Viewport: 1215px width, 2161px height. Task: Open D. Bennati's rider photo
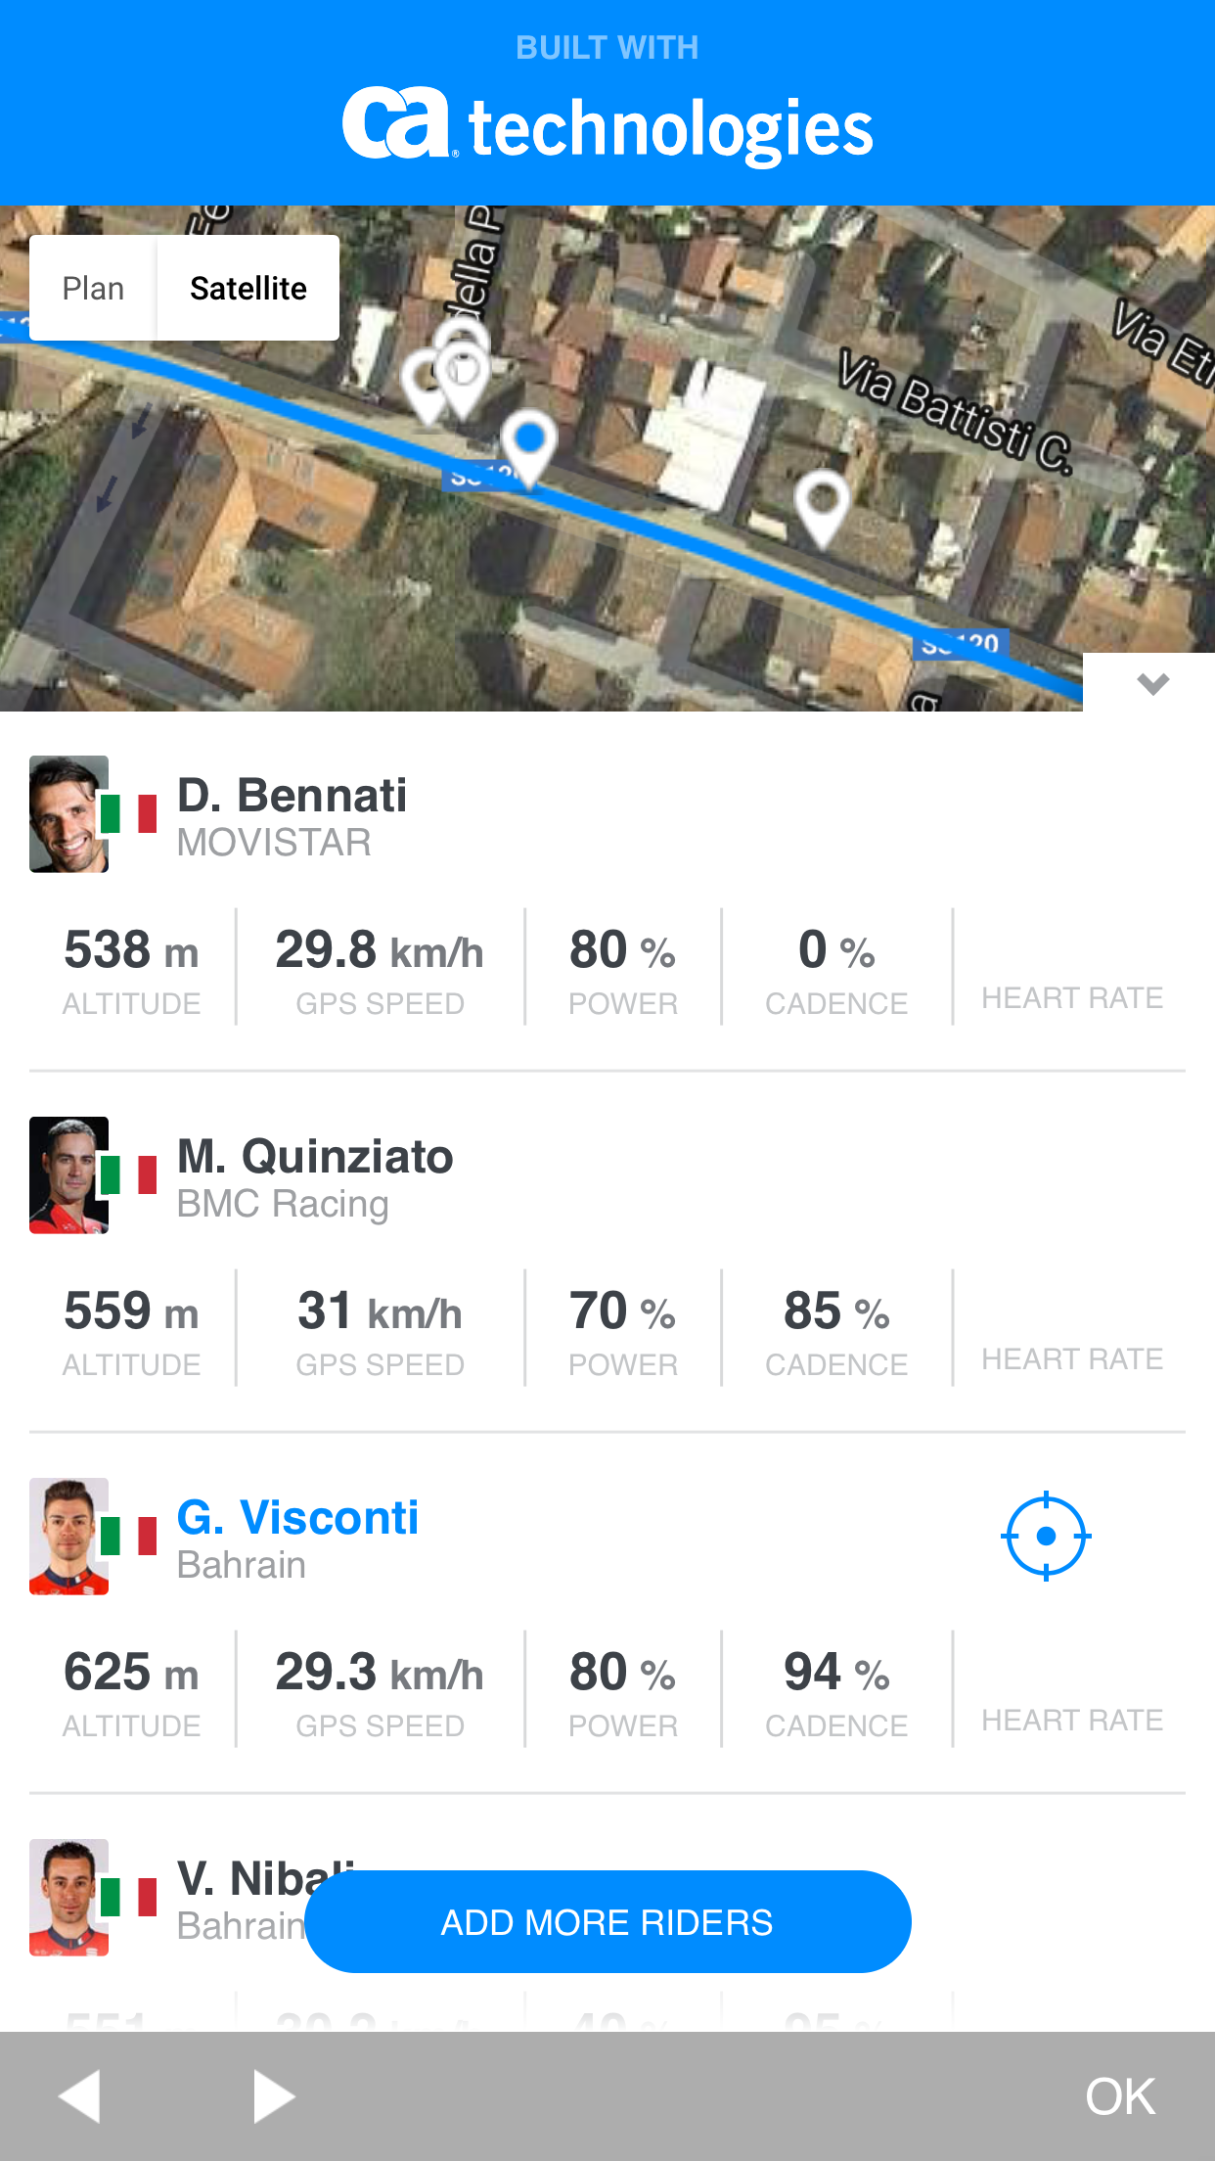tap(68, 813)
